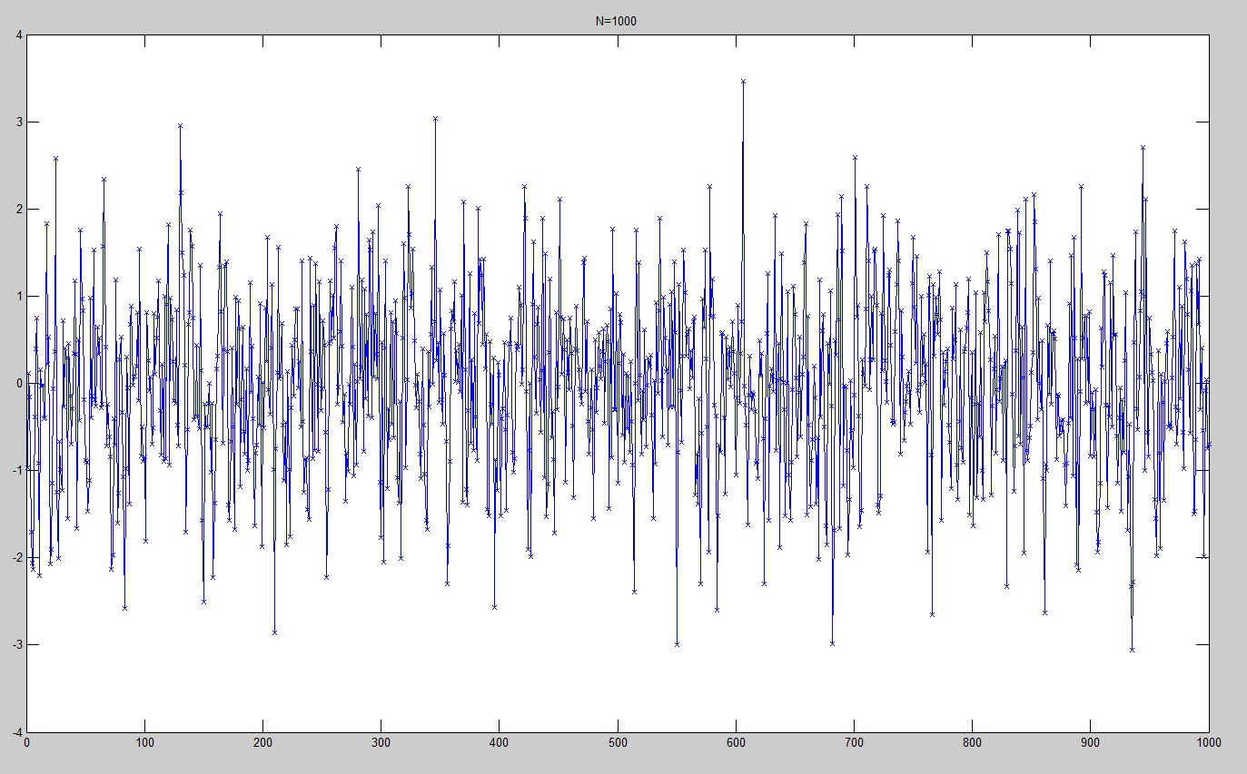Click the highest data peak near x=600
The width and height of the screenshot is (1247, 774).
tap(743, 82)
